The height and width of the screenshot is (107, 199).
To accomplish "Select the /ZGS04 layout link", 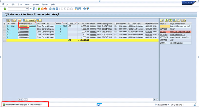I will 163,43.
